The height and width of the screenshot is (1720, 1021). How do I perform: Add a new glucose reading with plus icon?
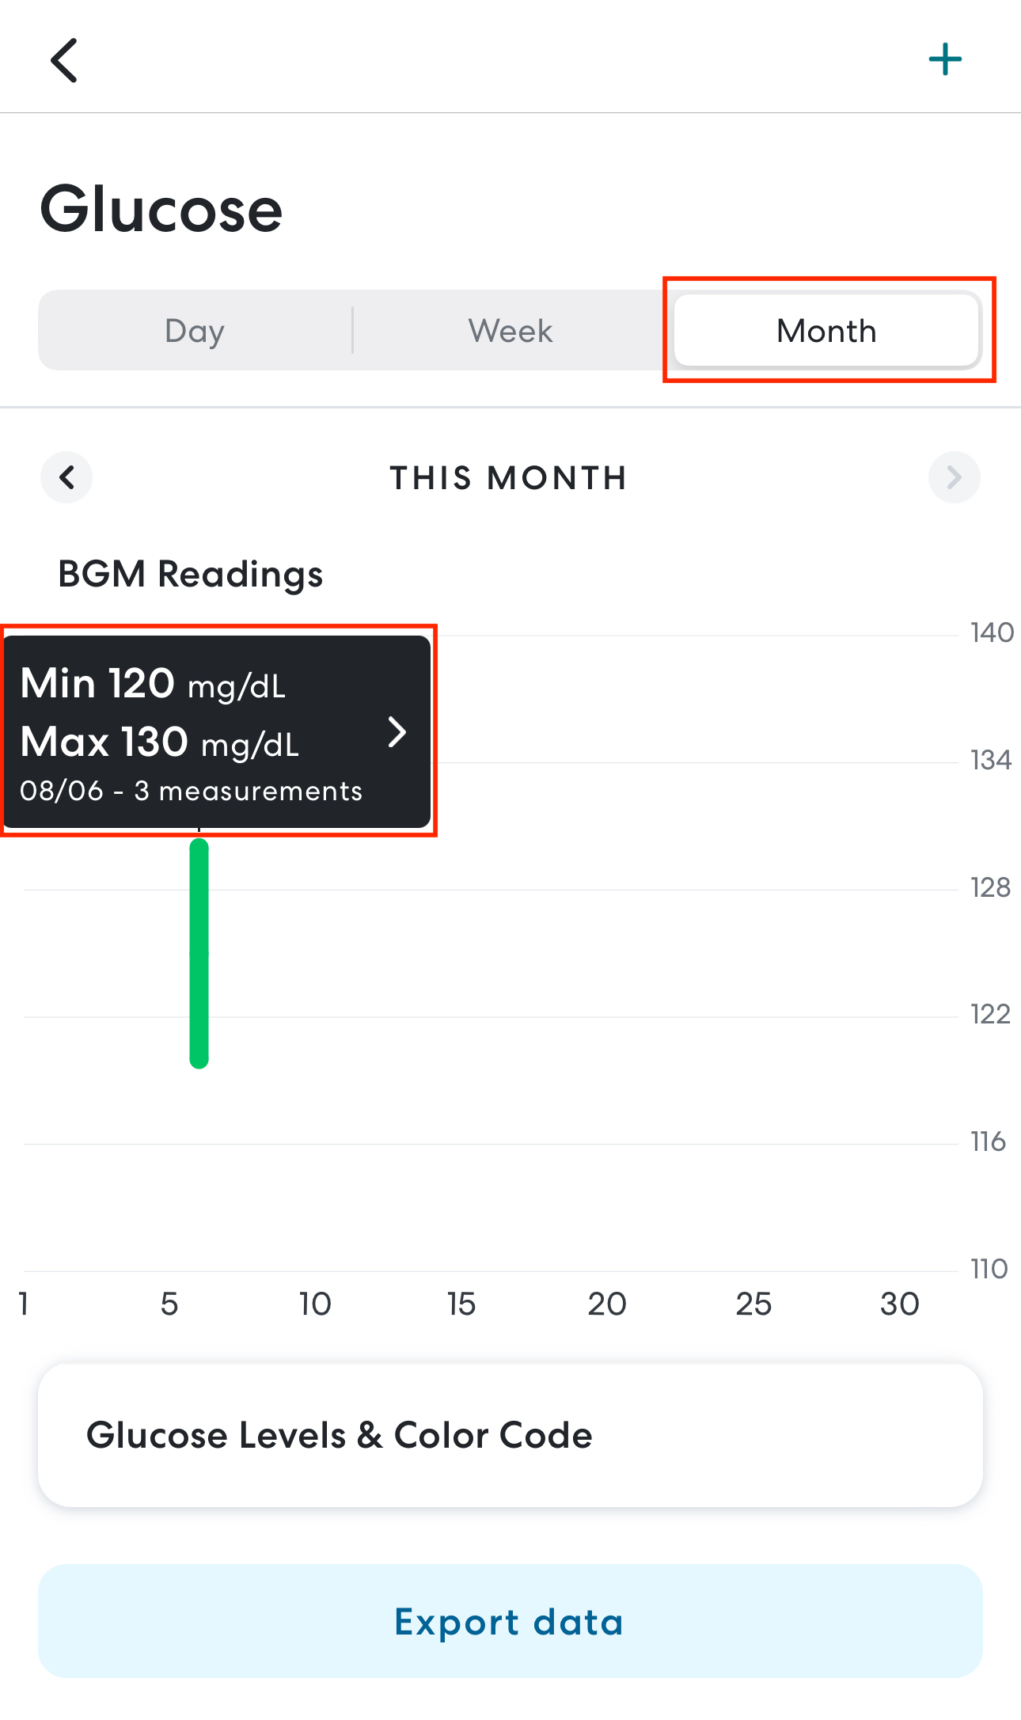[944, 60]
